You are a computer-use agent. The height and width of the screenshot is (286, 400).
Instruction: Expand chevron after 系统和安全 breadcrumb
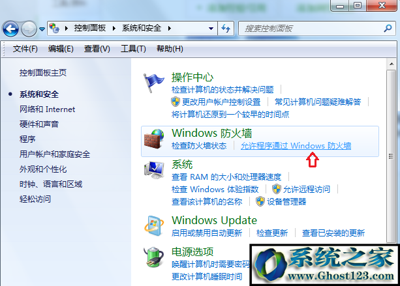[x=170, y=28]
